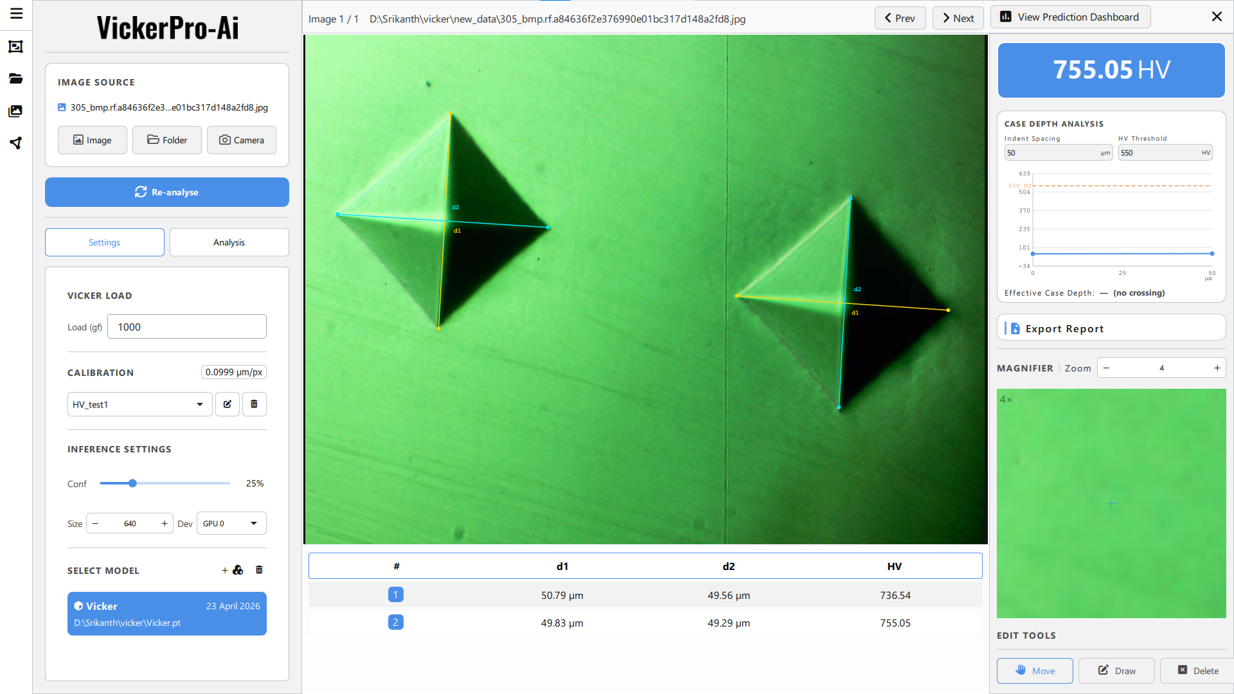Click the magnifier preview image

point(1111,503)
